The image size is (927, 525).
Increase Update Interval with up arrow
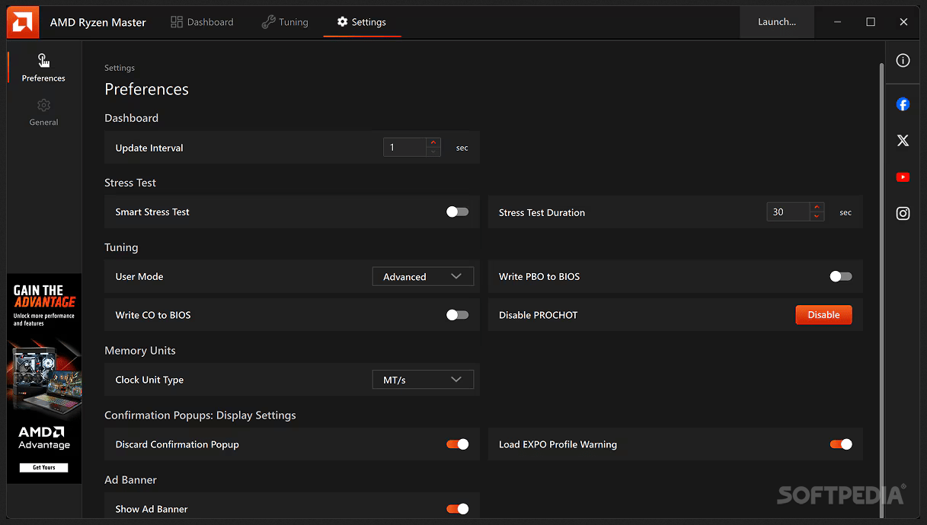[x=433, y=142]
